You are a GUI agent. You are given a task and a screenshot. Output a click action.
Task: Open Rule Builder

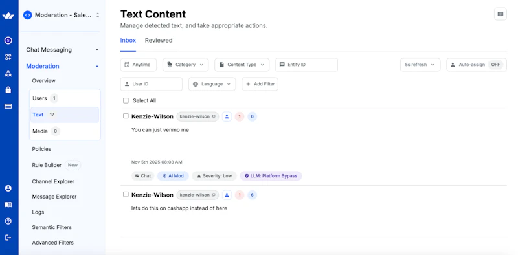(x=47, y=165)
